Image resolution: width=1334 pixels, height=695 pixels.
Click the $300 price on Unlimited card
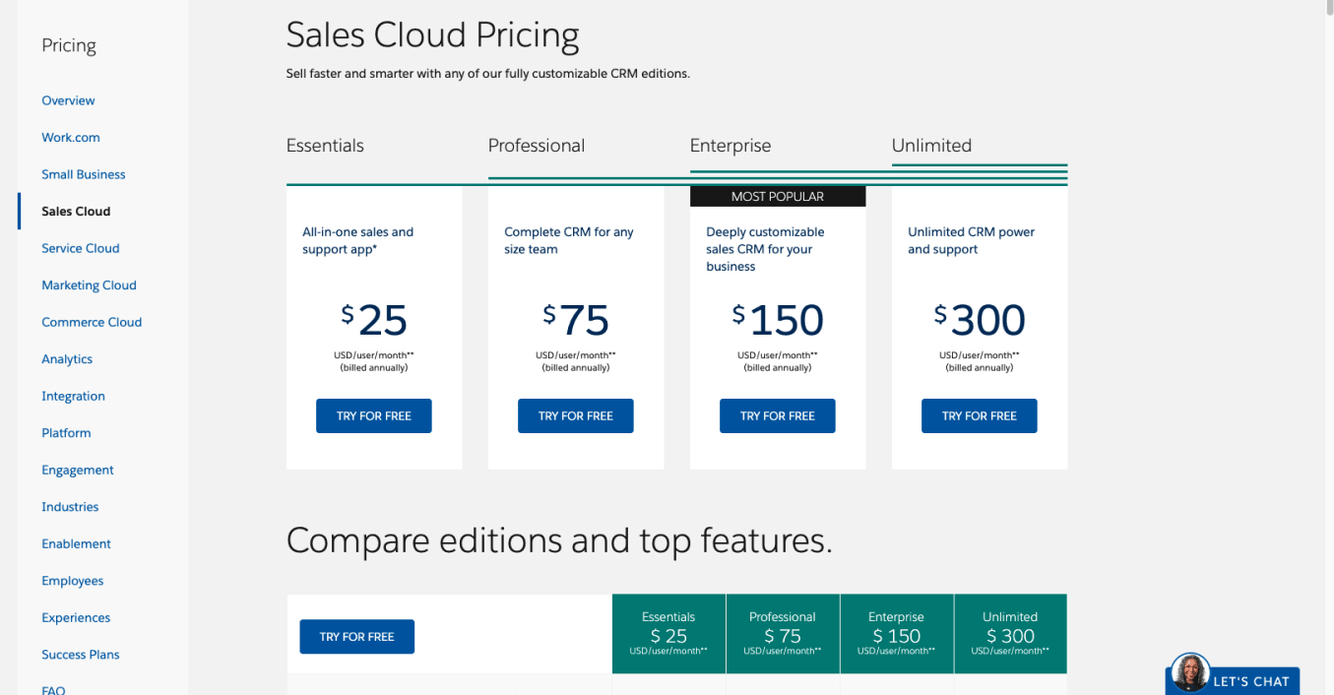tap(980, 320)
